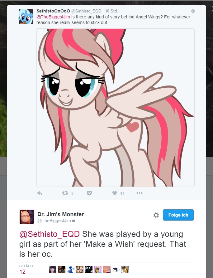The width and height of the screenshot is (213, 278).
Task: Click the gas mask liker avatar
Action: pyautogui.click(x=89, y=270)
